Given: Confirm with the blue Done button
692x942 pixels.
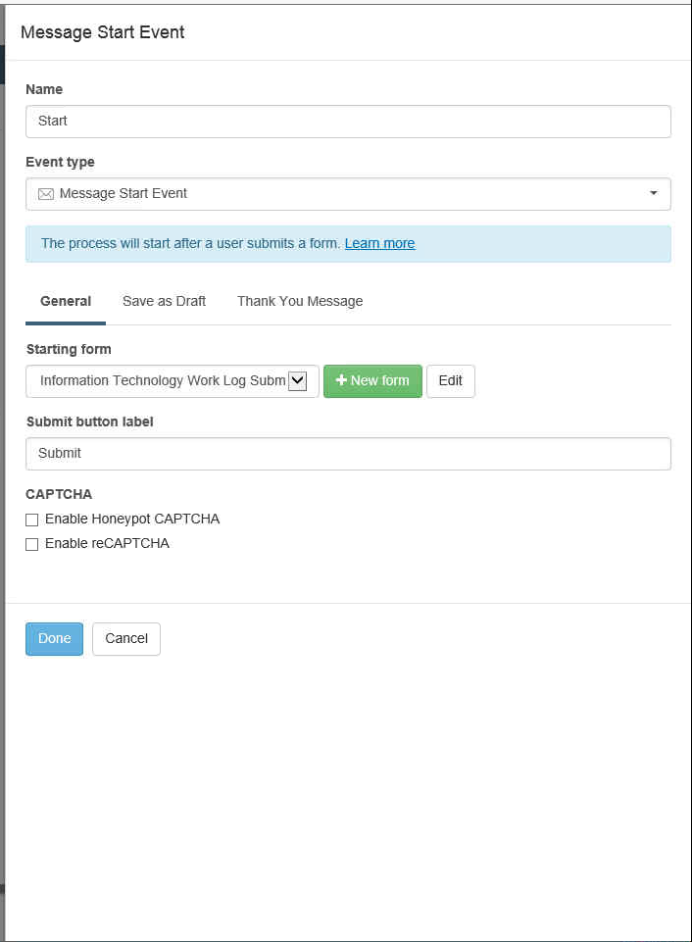Looking at the screenshot, I should [x=54, y=638].
